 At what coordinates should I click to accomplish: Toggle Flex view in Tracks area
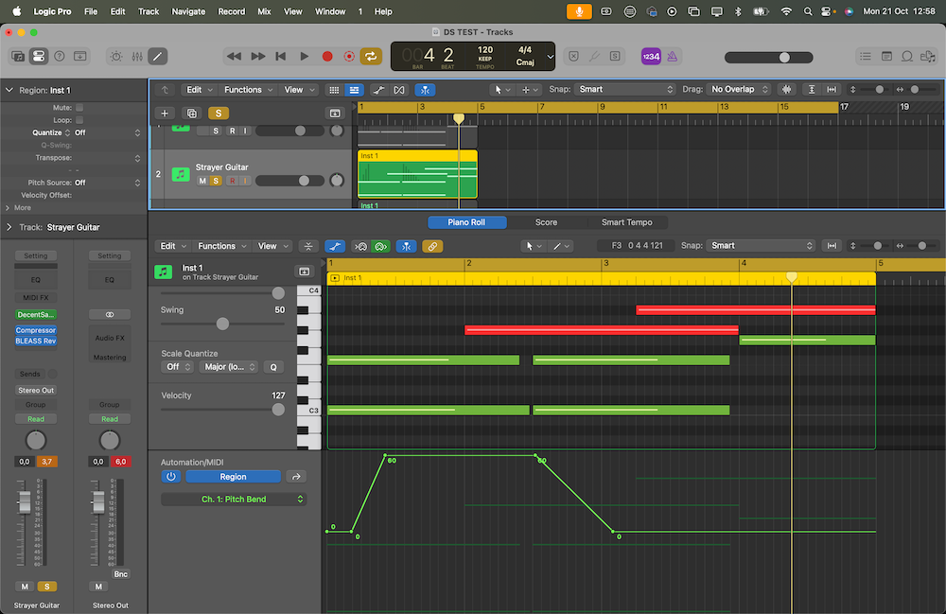399,90
